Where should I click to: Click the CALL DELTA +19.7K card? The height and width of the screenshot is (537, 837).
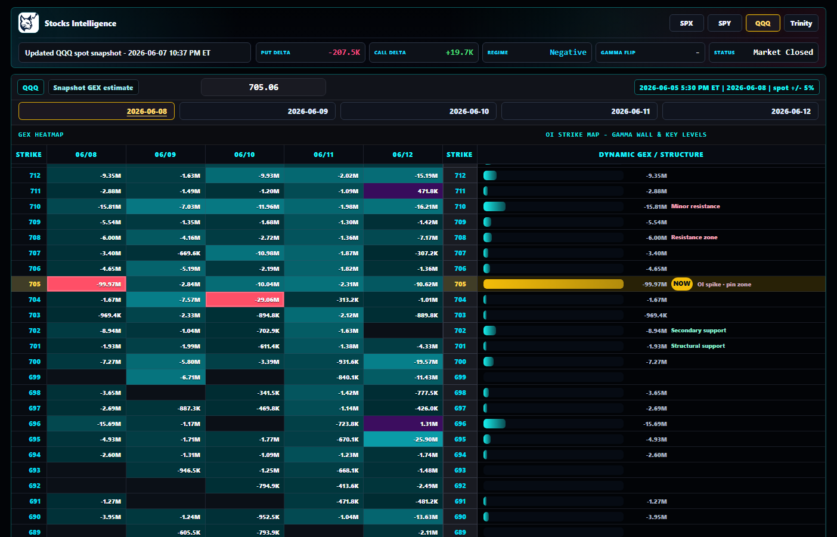coord(424,53)
